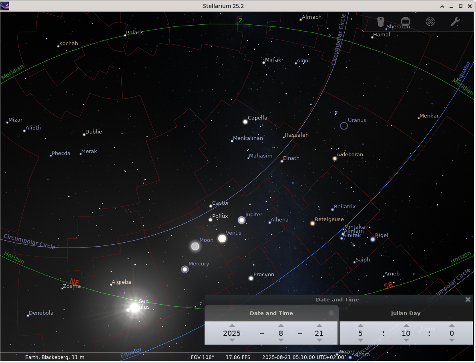Increase the hour with up arrow
Screen dimensions: 476x363
360,326
